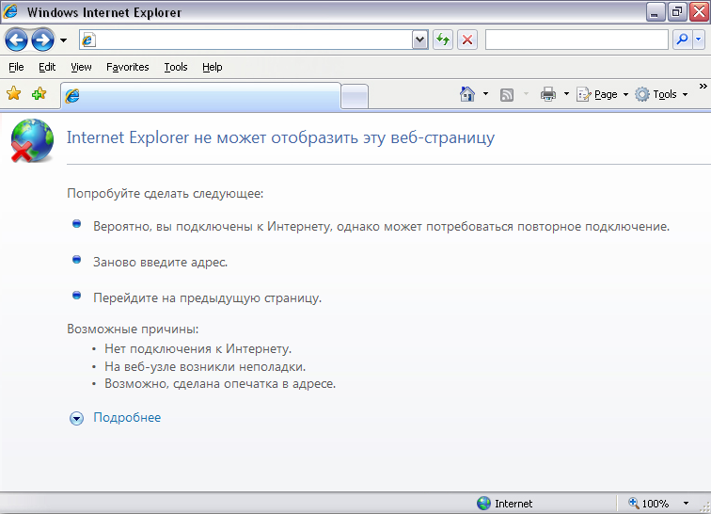Screen dimensions: 711x514
Task: Open the recent pages dropdown arrow
Action: pyautogui.click(x=64, y=40)
